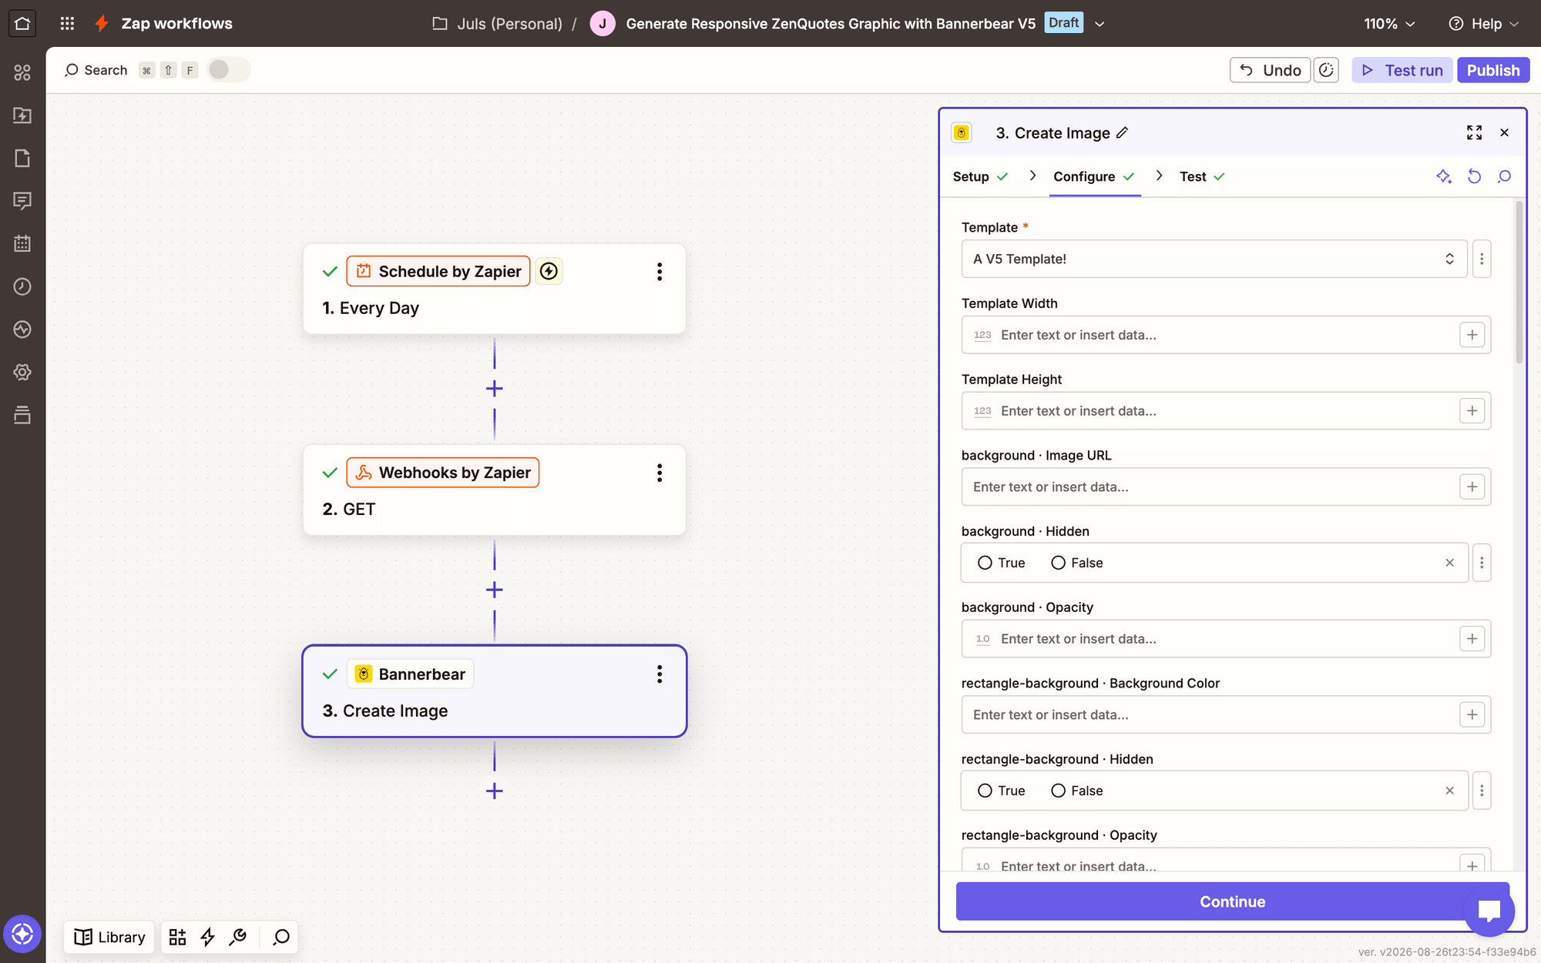Viewport: 1541px width, 963px height.
Task: Switch to the Setup tab
Action: tap(980, 176)
